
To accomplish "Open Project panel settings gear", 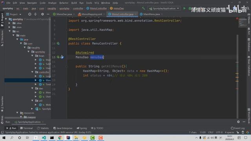I will coord(42,14).
